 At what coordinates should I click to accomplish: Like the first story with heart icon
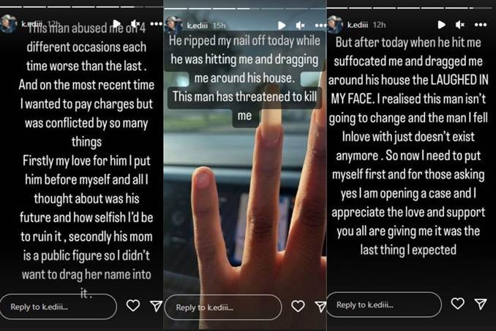133,305
